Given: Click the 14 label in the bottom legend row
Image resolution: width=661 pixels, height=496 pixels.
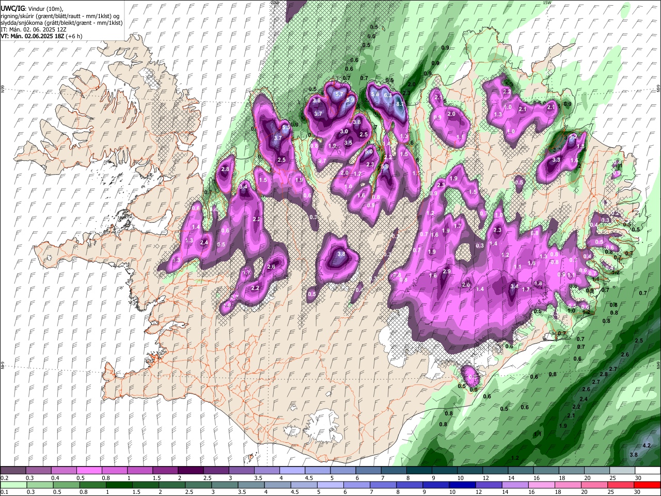Looking at the screenshot, I should (x=505, y=492).
